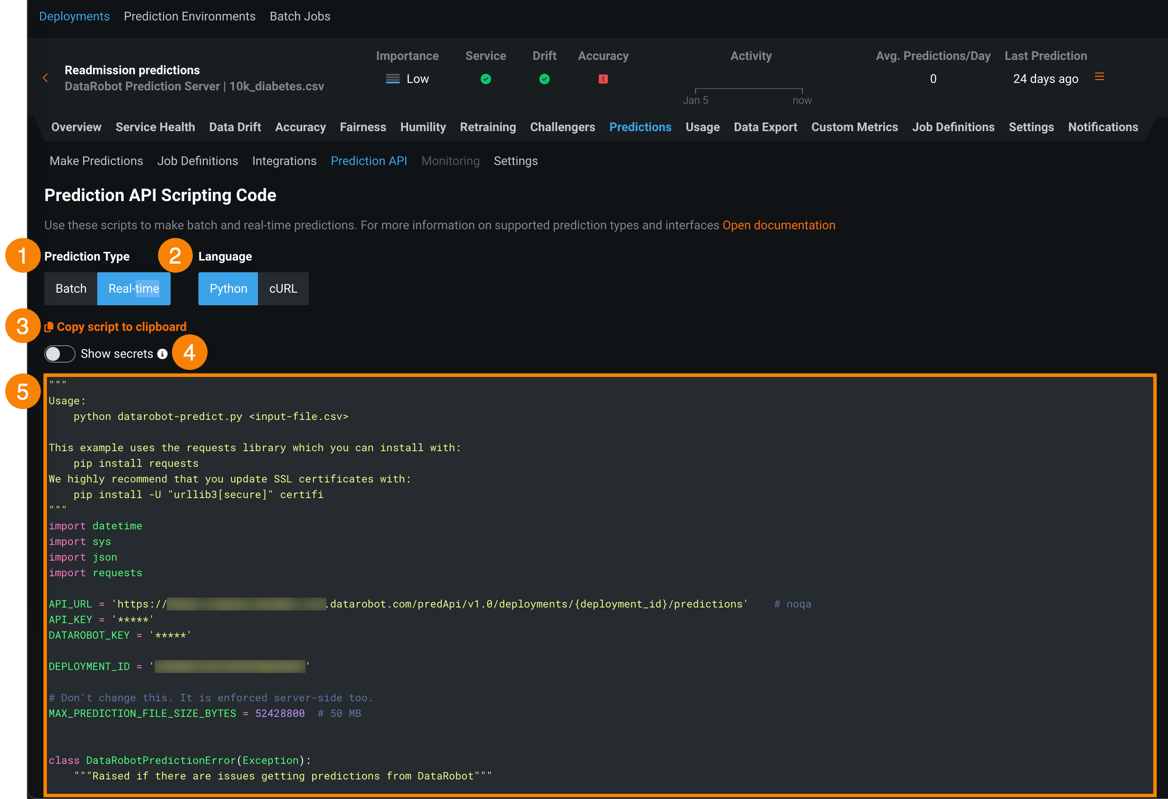Open the orange hamburger actions menu
Image resolution: width=1168 pixels, height=799 pixels.
tap(1099, 77)
